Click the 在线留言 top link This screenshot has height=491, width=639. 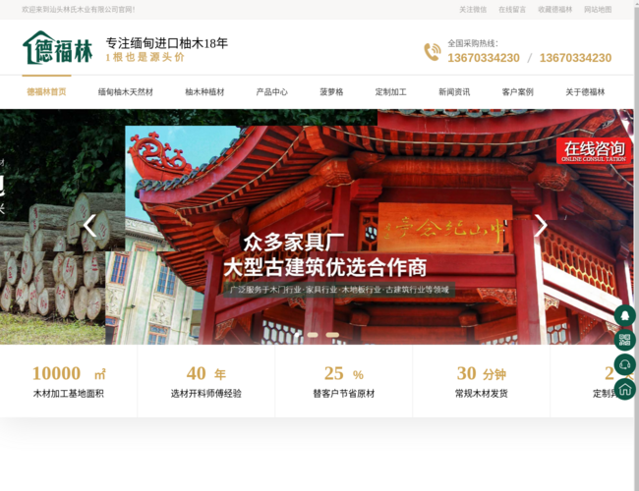point(512,10)
